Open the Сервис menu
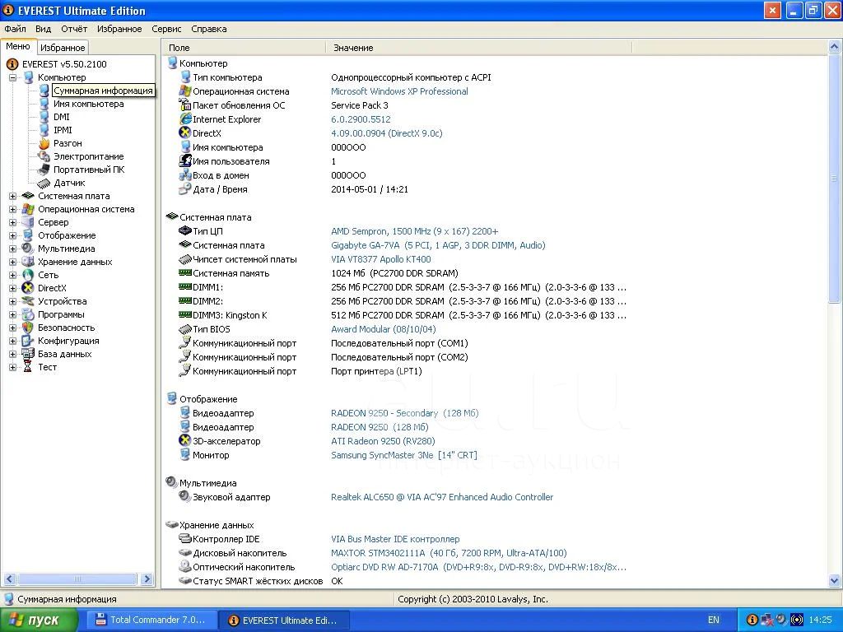This screenshot has height=632, width=843. coord(166,29)
